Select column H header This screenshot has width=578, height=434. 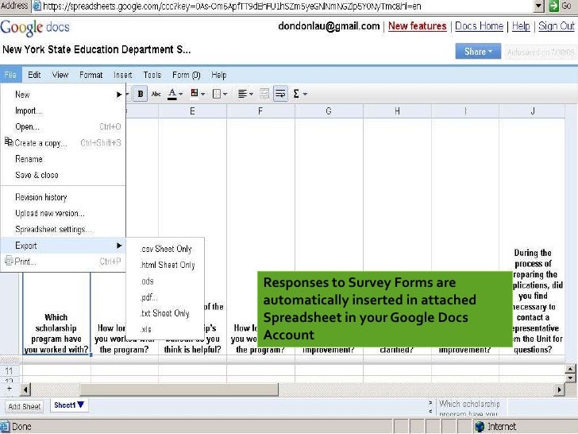pos(397,111)
